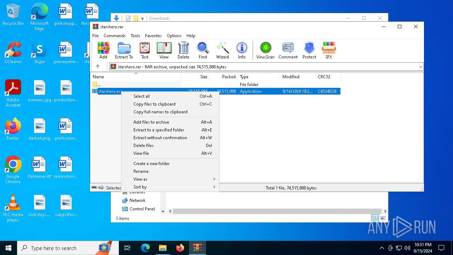Click File Explorer icon in taskbar
Image resolution: width=453 pixels, height=255 pixels.
click(x=162, y=248)
